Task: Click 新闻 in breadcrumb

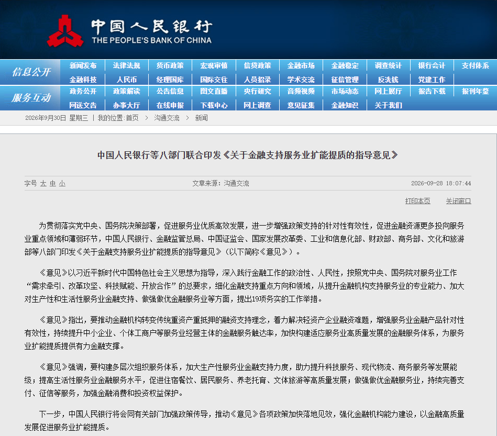Action: [201, 118]
